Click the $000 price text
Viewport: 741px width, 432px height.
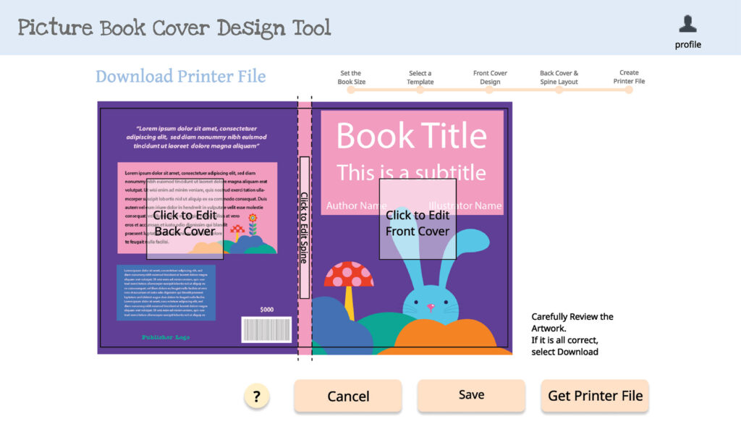pos(266,310)
